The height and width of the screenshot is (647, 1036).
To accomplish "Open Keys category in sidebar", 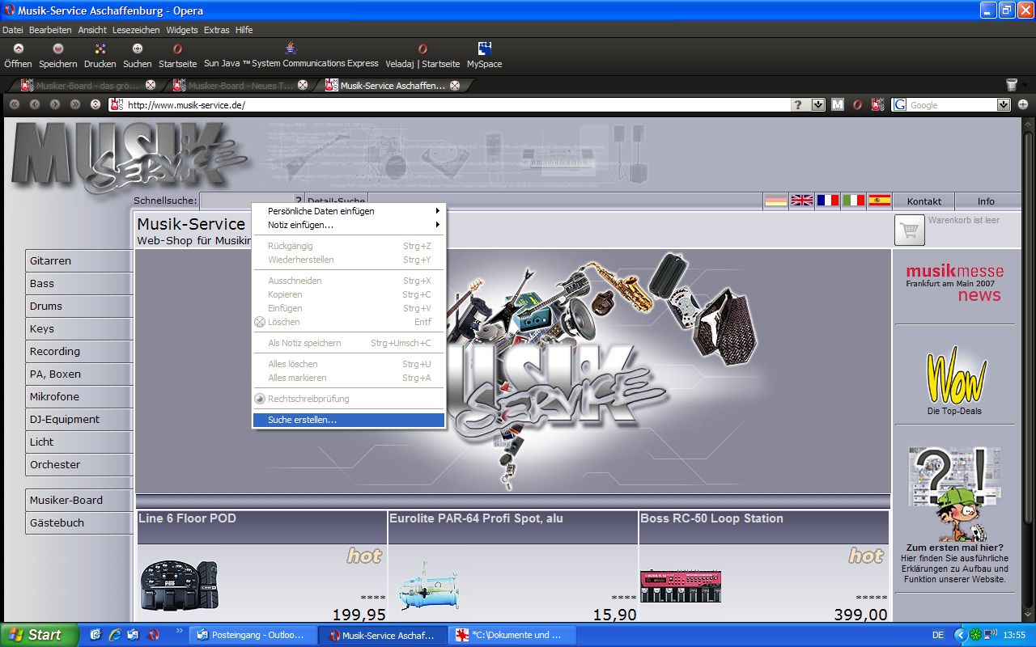I will click(x=79, y=328).
